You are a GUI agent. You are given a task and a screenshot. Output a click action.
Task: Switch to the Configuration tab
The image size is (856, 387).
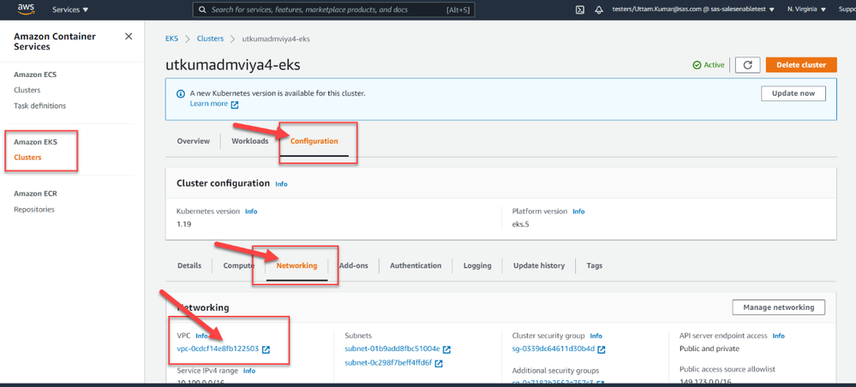314,141
